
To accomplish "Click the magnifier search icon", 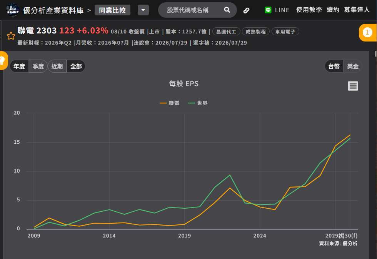I will coord(227,10).
